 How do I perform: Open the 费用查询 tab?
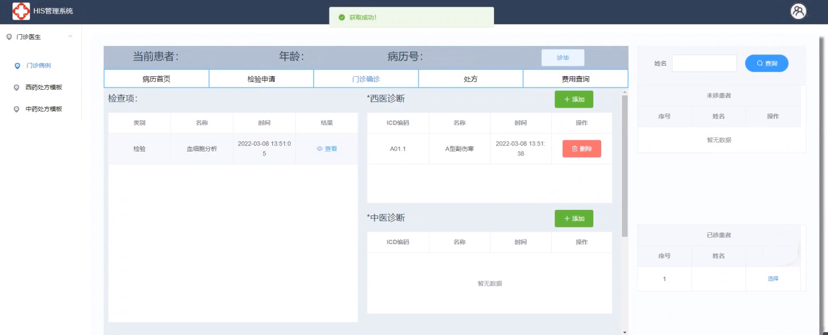pos(575,79)
